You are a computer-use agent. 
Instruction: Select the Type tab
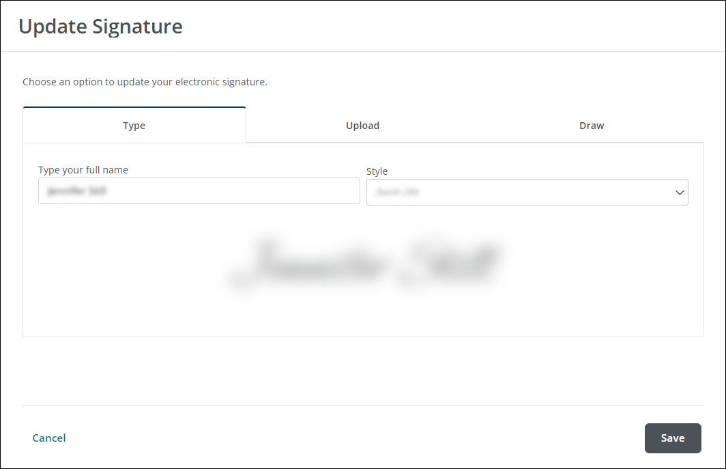click(x=134, y=126)
